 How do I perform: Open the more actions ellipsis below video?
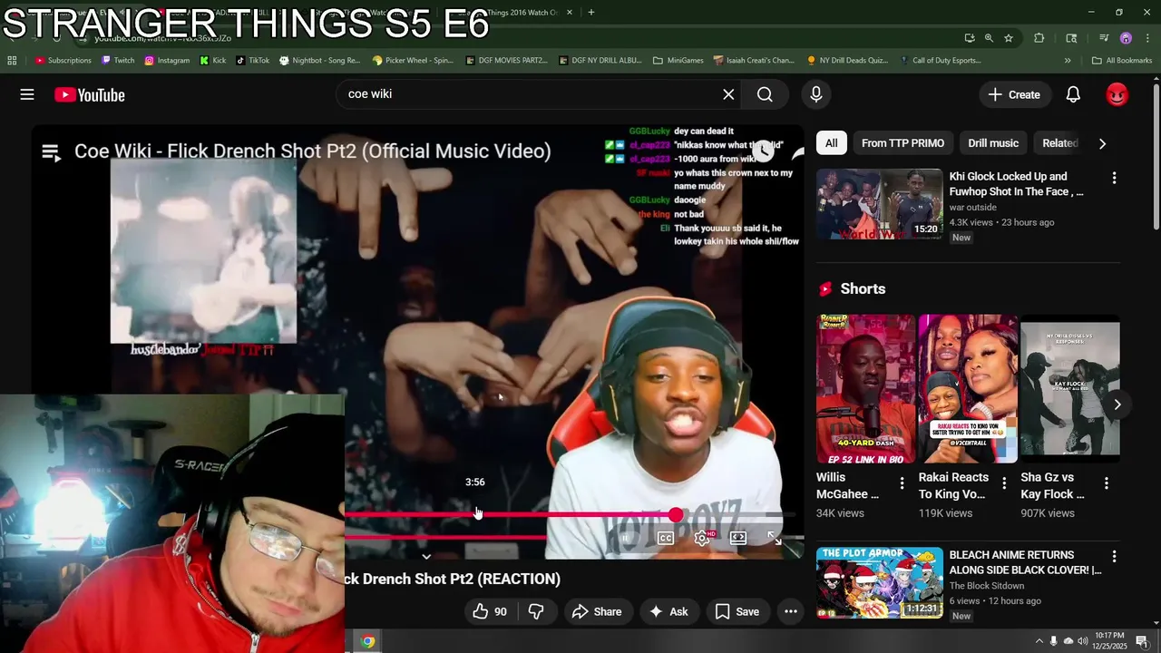(x=791, y=612)
